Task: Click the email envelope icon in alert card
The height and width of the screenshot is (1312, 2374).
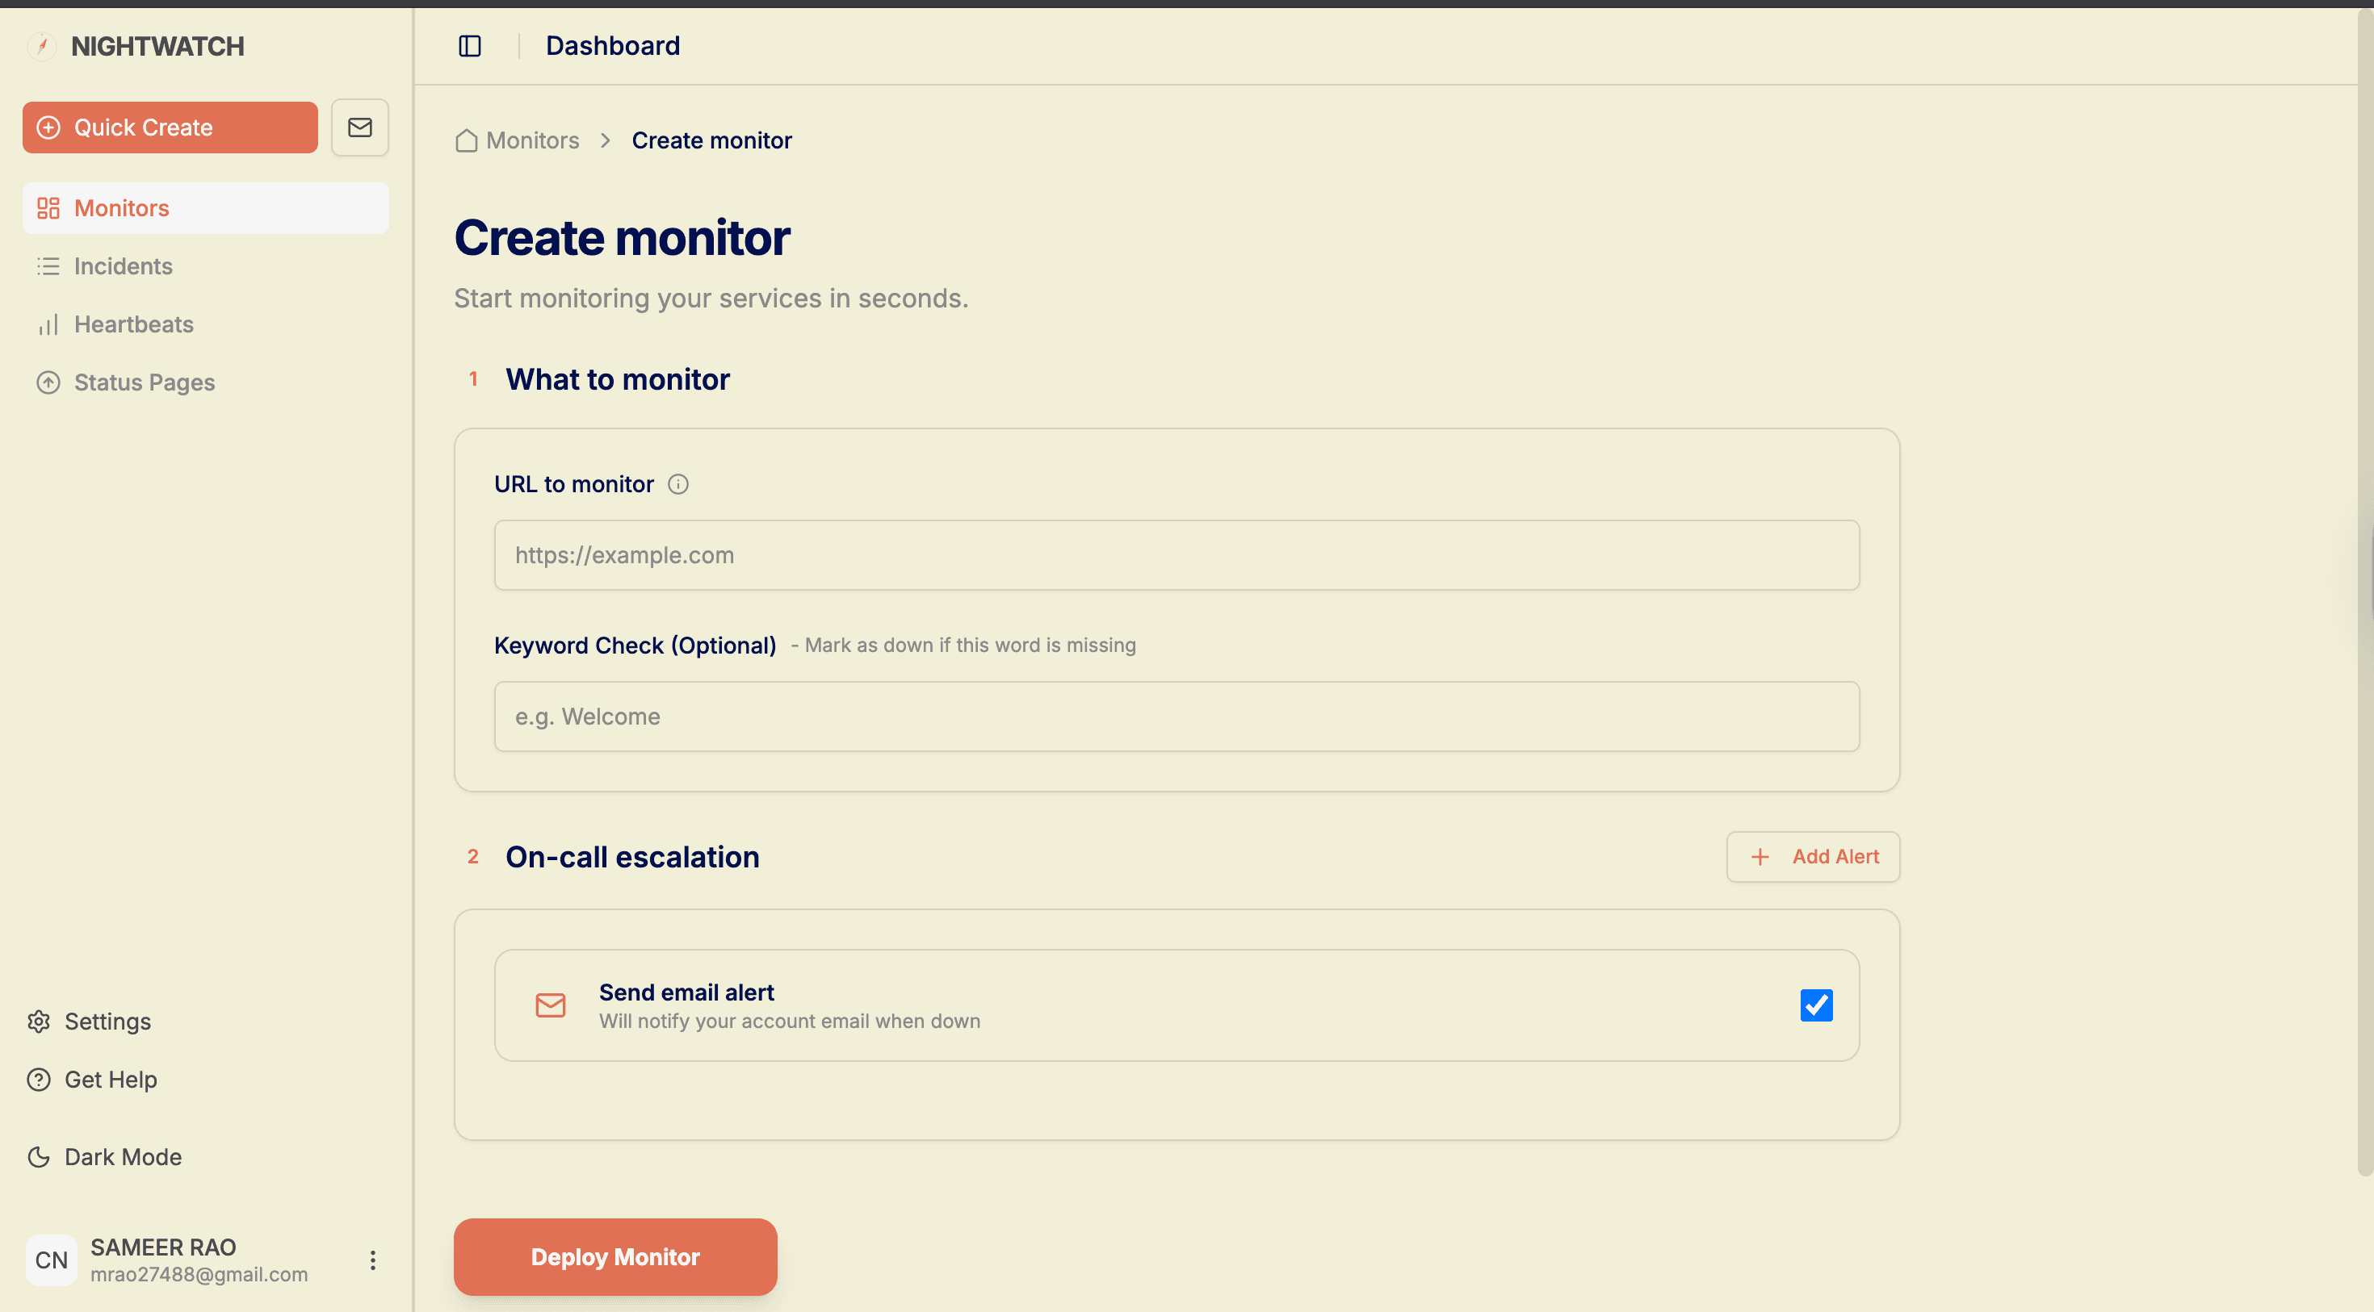Action: tap(550, 1005)
